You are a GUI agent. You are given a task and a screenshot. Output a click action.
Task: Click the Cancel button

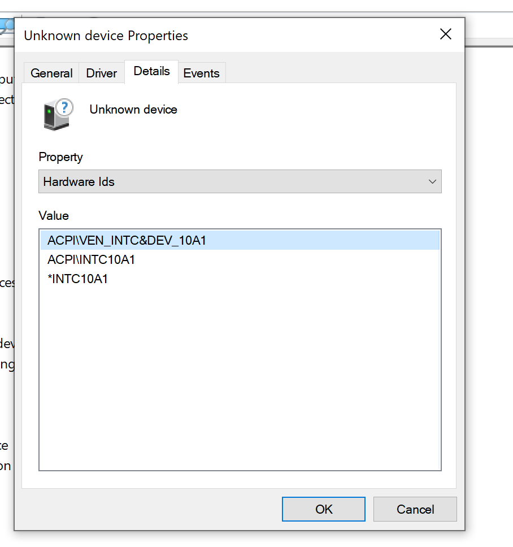click(x=415, y=509)
